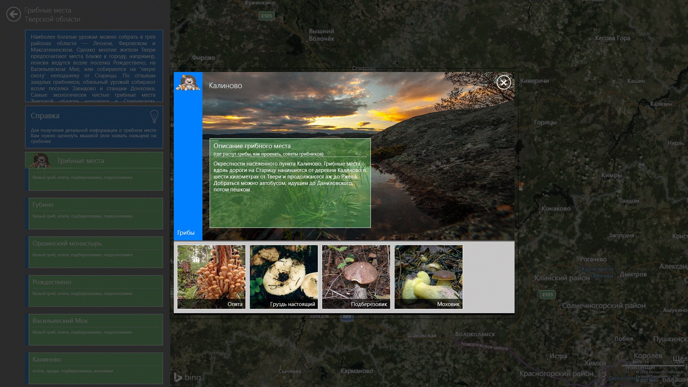Click the hedgehog icon beside Грибные места
The image size is (688, 387).
(x=40, y=161)
